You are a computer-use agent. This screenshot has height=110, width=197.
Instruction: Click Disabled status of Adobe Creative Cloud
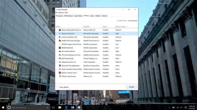tap(106, 73)
